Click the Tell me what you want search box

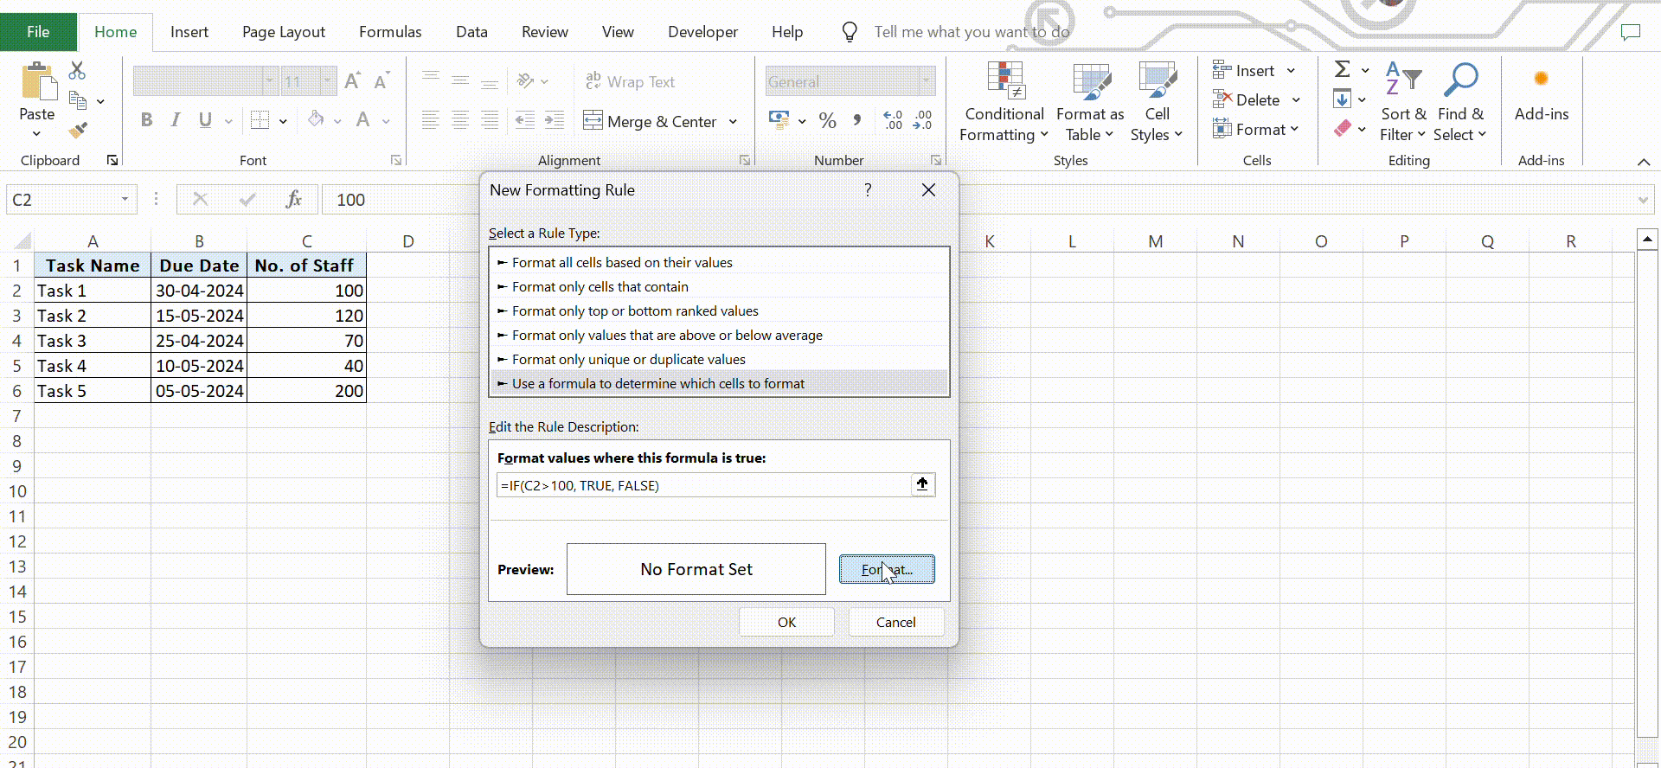click(x=972, y=32)
